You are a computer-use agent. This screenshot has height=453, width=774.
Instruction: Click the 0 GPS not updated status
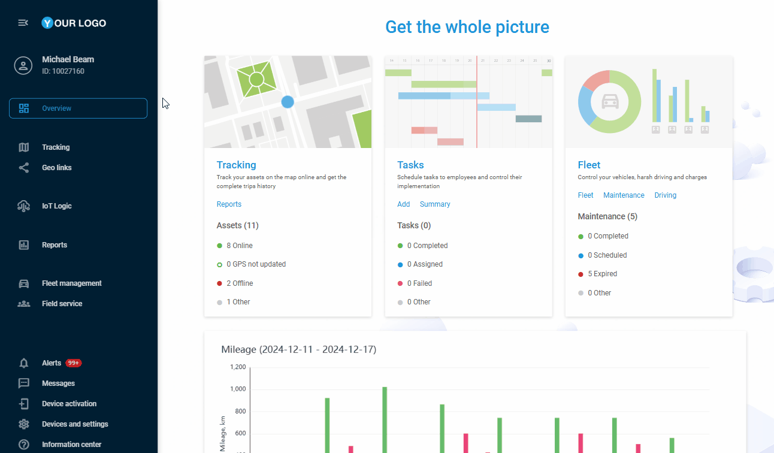click(x=252, y=264)
